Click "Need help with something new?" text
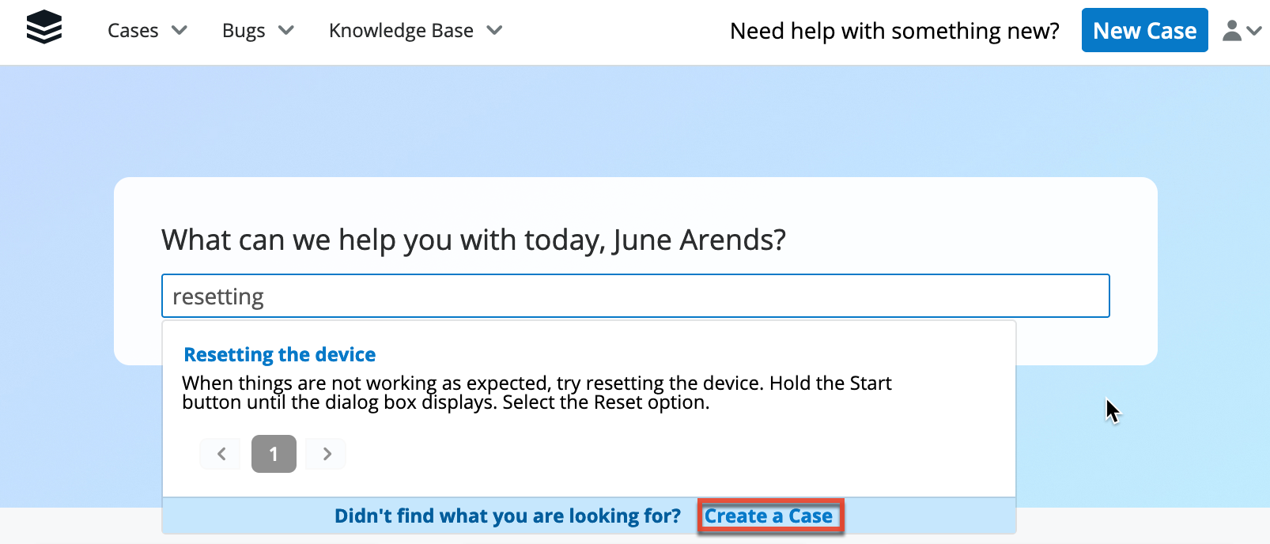Viewport: 1270px width, 544px height. click(894, 31)
